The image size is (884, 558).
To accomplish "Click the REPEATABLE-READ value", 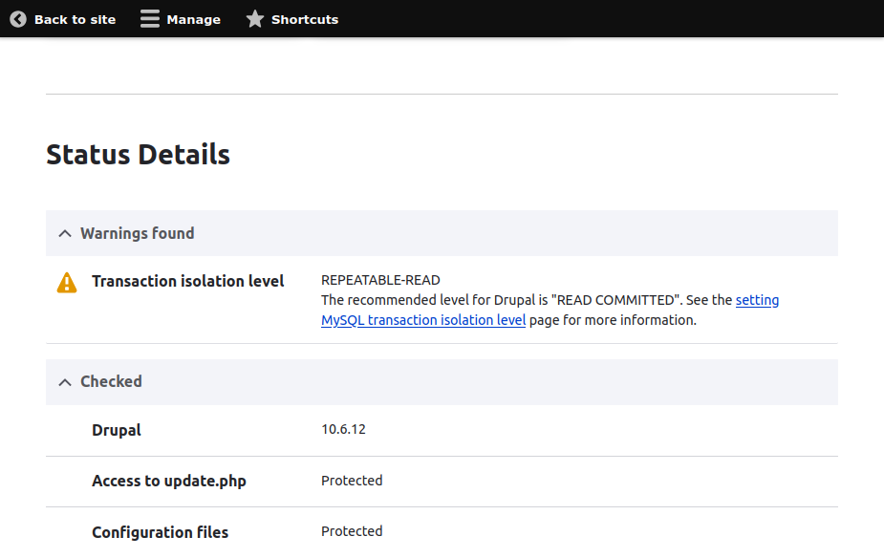I will [380, 280].
